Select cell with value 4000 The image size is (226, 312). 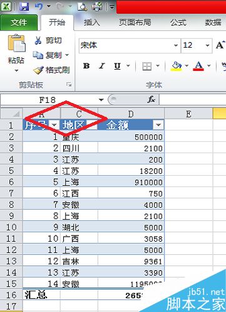click(x=131, y=205)
